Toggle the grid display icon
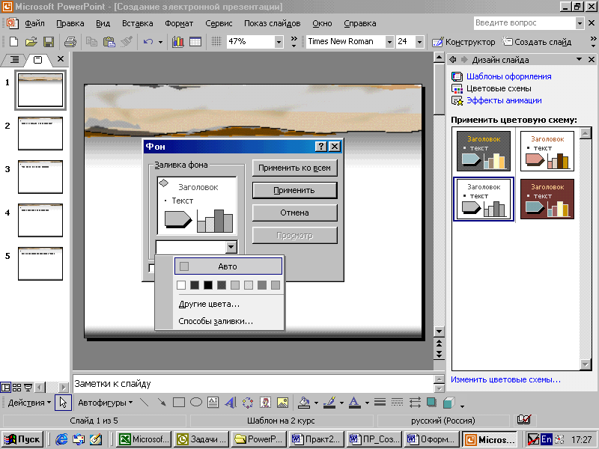 (216, 42)
